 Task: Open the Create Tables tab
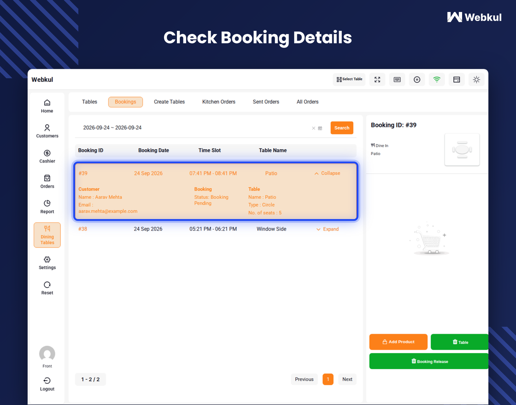169,102
